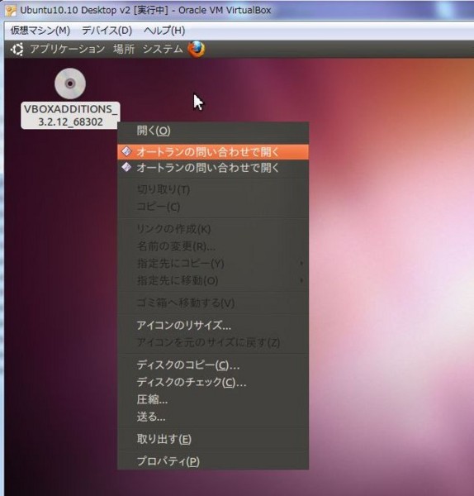Click the diamond icon on highlighted autorun entry
This screenshot has height=496, width=474.
click(126, 151)
